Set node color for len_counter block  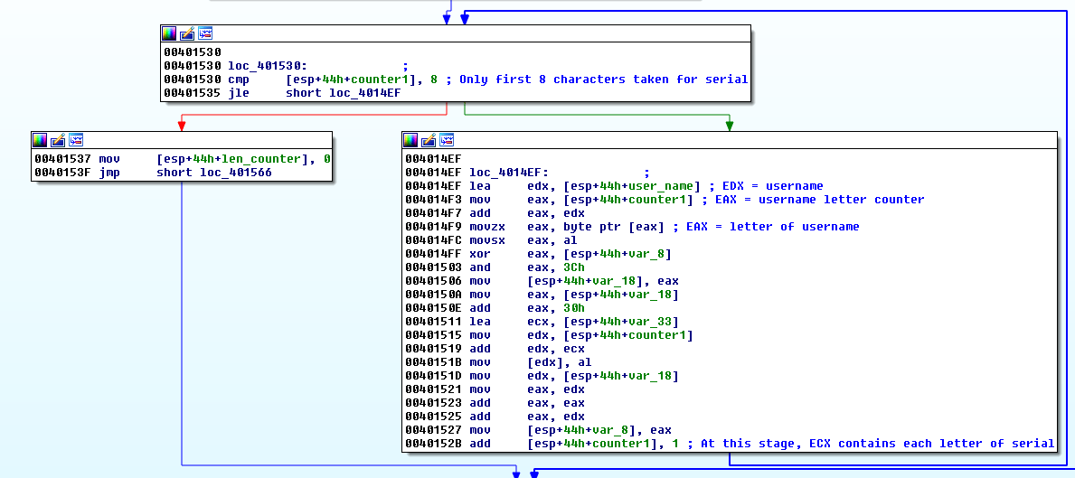[x=40, y=140]
